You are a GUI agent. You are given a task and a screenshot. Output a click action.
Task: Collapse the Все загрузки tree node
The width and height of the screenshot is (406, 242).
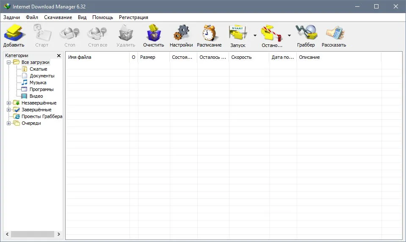tap(8, 62)
